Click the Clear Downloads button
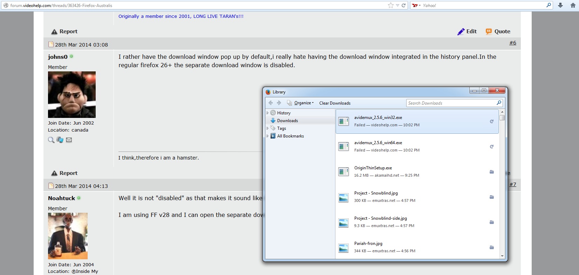This screenshot has width=579, height=275. 335,103
